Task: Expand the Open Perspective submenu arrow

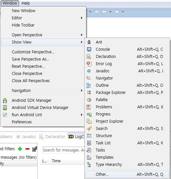Action: [x=81, y=35]
